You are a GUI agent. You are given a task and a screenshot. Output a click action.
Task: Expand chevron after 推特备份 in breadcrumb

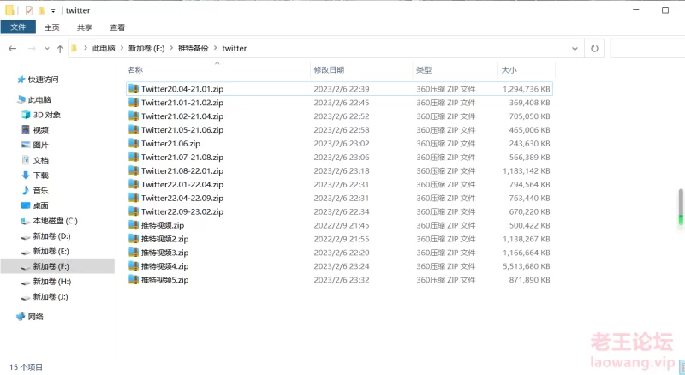(216, 48)
